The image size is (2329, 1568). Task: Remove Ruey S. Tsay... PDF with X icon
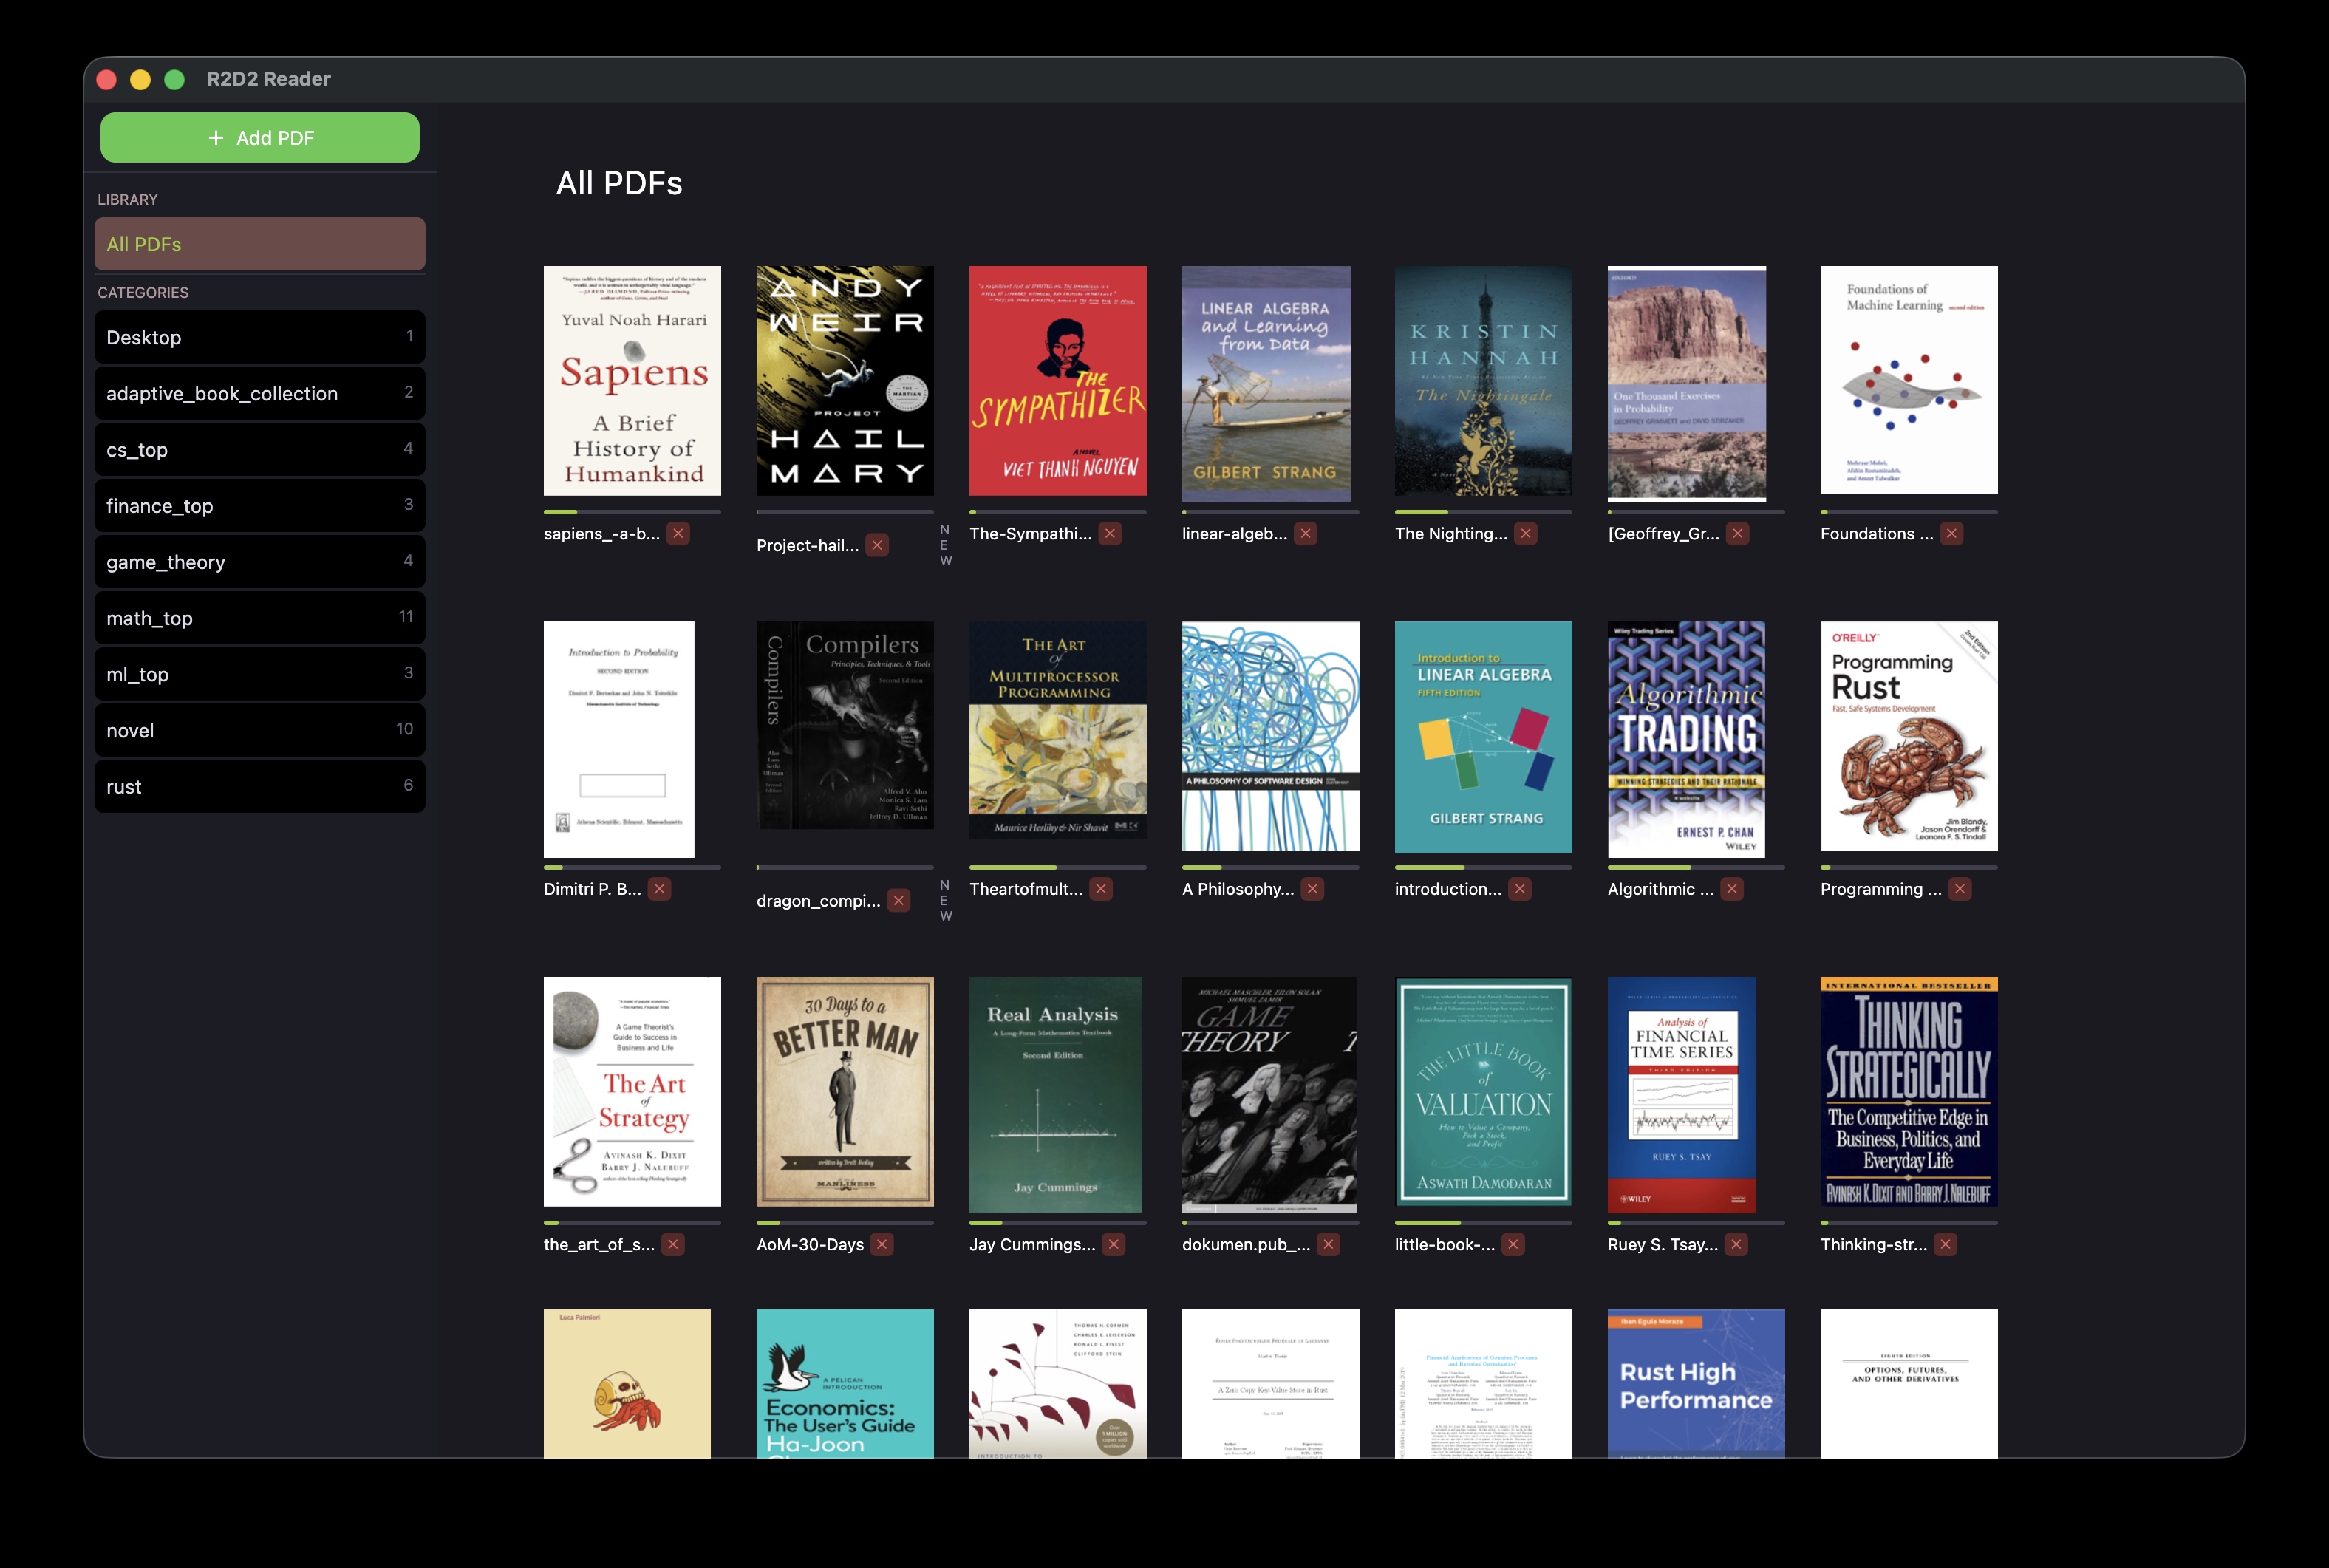[1736, 1244]
